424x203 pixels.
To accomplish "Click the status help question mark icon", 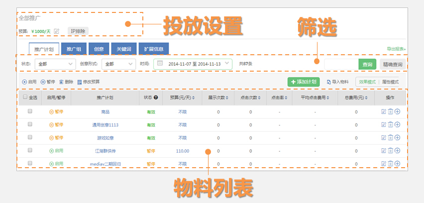I will point(156,98).
